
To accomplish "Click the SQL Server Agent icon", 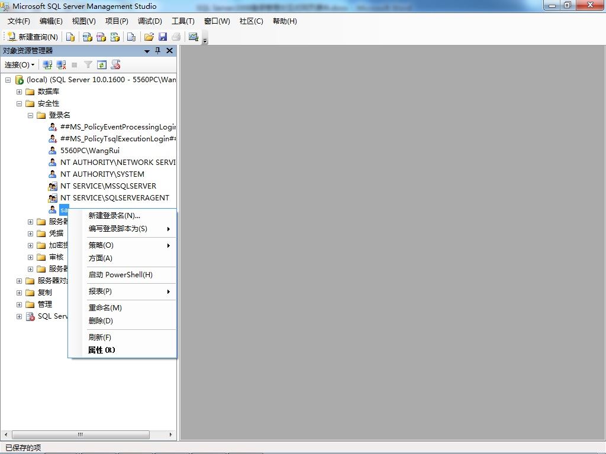I will coord(31,317).
